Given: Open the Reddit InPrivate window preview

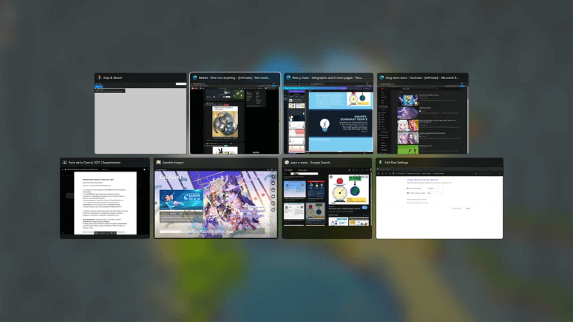Looking at the screenshot, I should pos(235,118).
